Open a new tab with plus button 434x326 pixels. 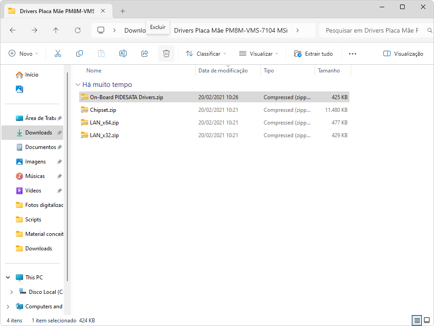[123, 11]
